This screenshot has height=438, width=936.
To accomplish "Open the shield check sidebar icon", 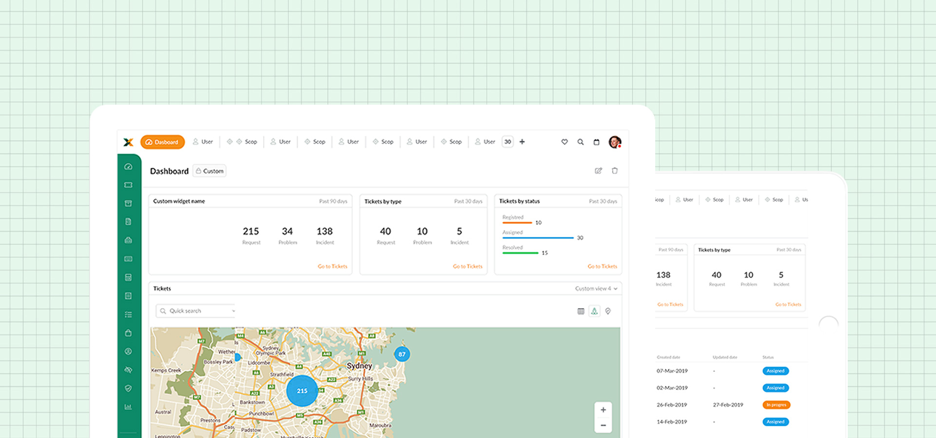I will point(128,388).
